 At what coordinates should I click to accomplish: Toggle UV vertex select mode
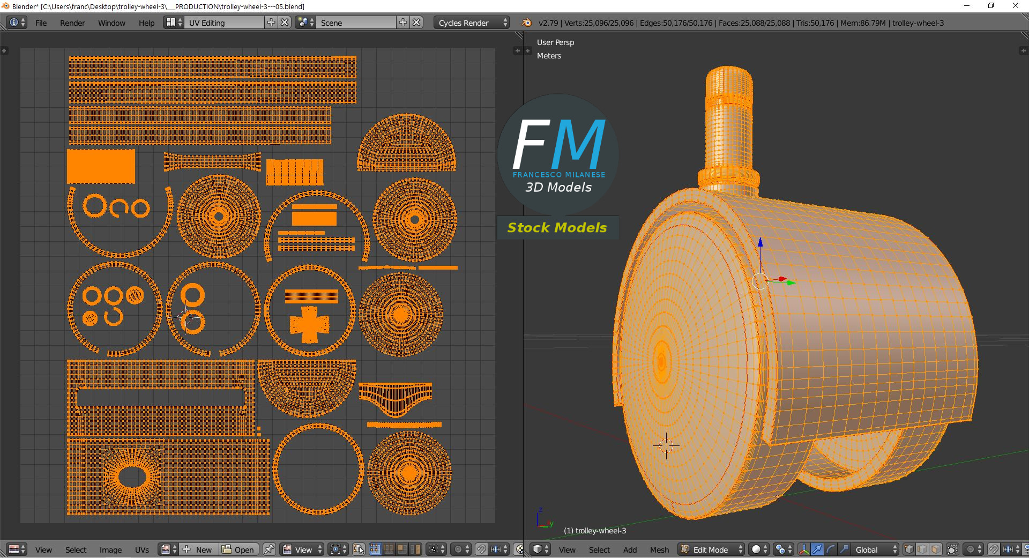pyautogui.click(x=375, y=549)
